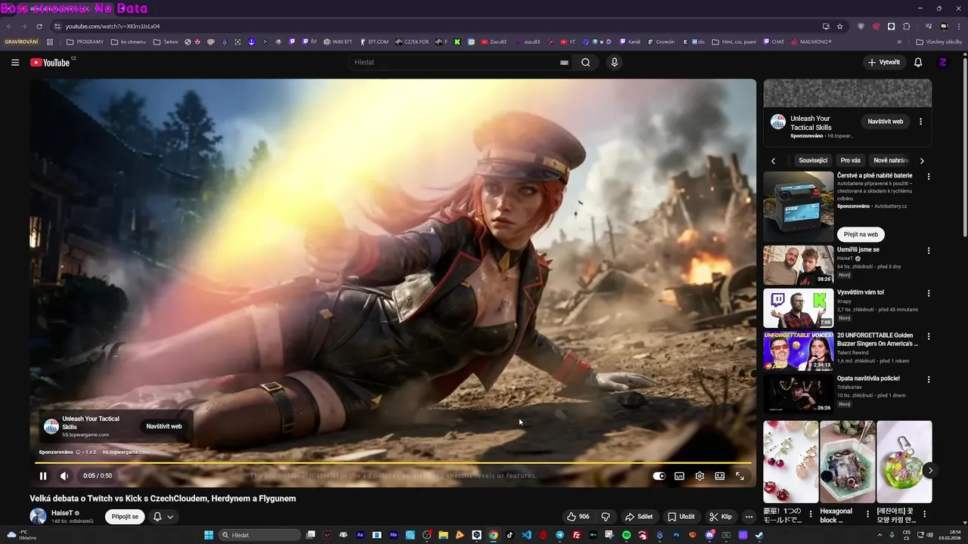Image resolution: width=968 pixels, height=544 pixels.
Task: Start voice search with the microphone
Action: (x=614, y=62)
